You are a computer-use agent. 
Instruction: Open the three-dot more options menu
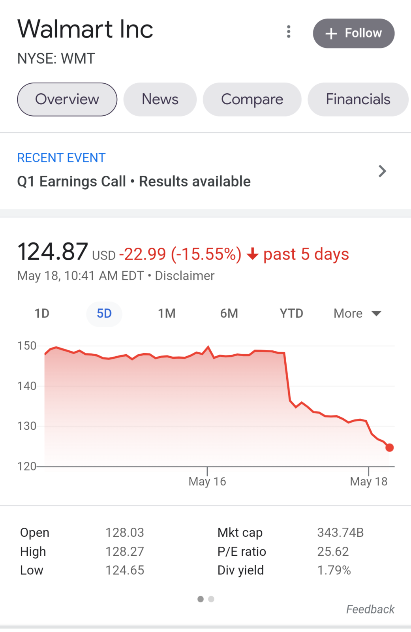[x=289, y=32]
